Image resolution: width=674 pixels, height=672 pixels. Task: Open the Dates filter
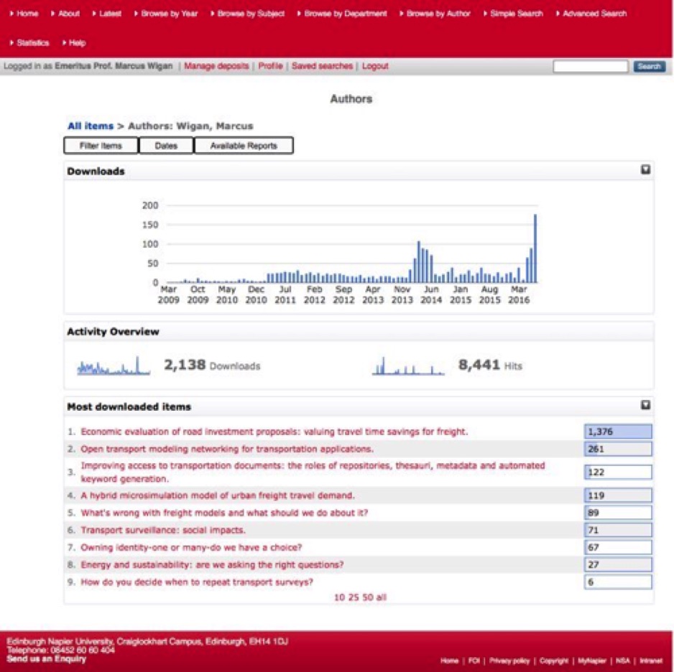click(x=167, y=145)
